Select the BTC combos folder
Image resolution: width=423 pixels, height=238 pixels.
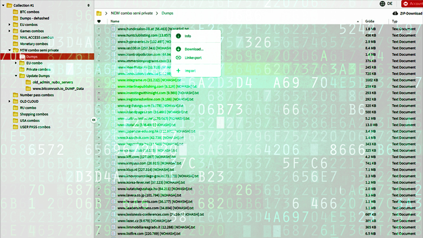click(x=30, y=11)
